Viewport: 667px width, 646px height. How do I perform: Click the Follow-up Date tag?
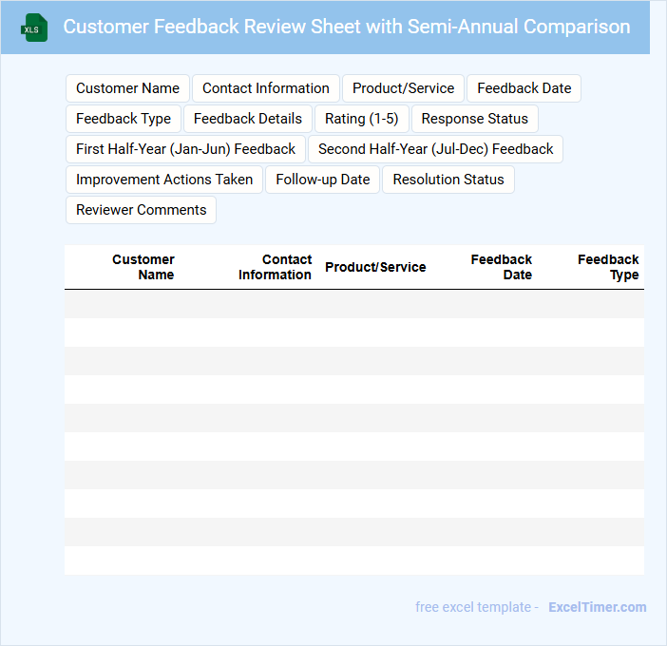[x=323, y=180]
